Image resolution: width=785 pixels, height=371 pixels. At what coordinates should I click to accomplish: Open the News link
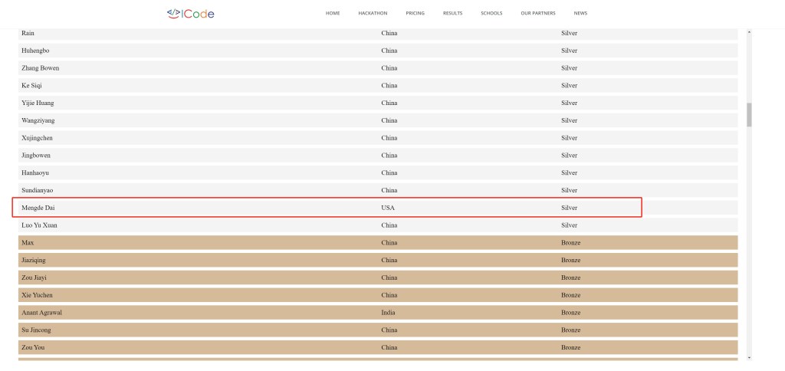[580, 13]
